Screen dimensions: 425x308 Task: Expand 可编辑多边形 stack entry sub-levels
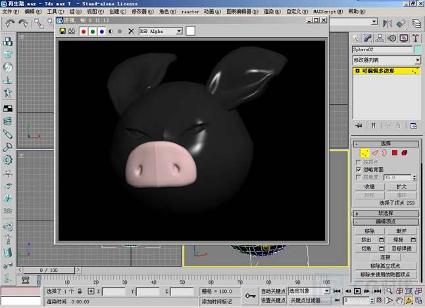(x=357, y=71)
